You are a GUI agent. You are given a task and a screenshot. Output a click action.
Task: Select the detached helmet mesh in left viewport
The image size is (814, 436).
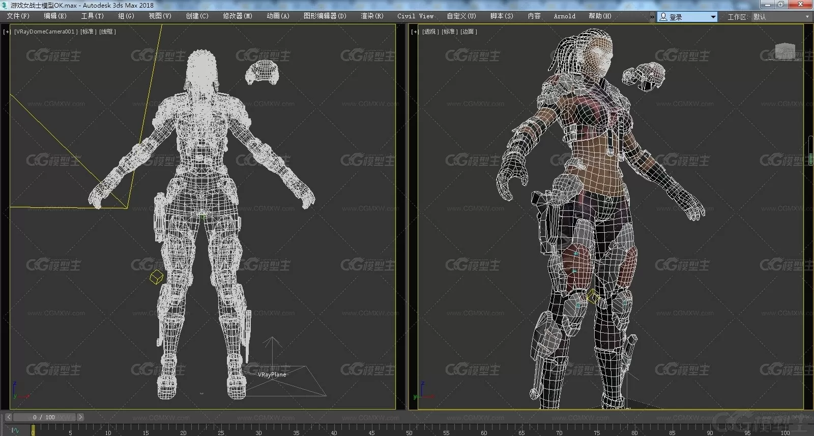pos(262,72)
